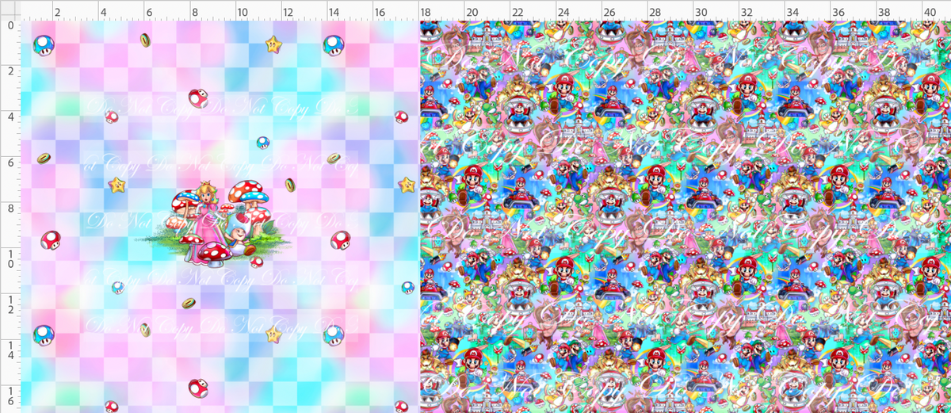This screenshot has height=413, width=951.
Task: Click the 36 mark on horizontal ruler
Action: tap(839, 13)
